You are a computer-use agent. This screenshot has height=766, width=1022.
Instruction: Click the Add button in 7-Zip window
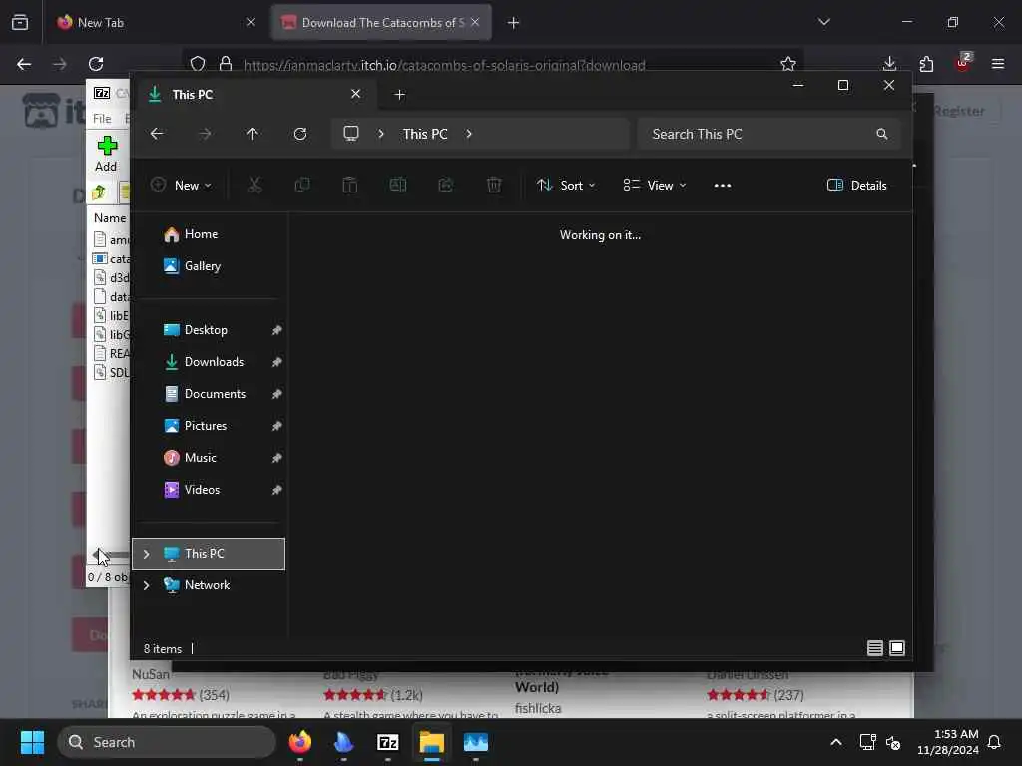[106, 154]
